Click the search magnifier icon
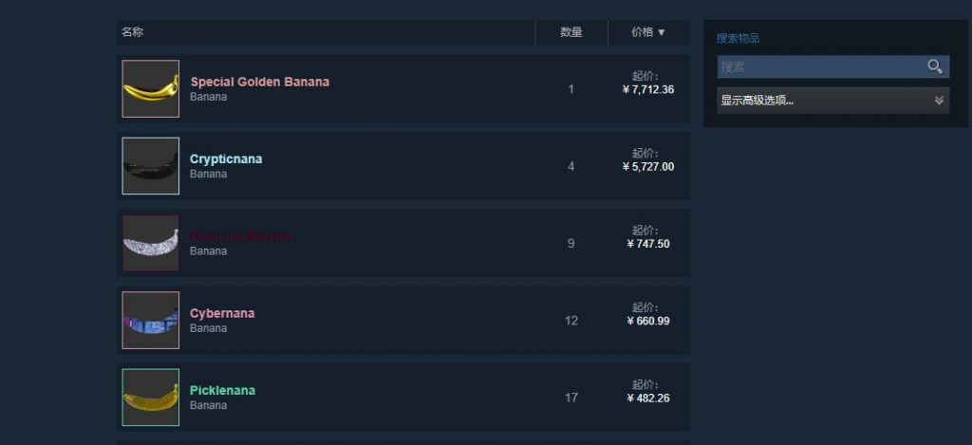 point(935,66)
